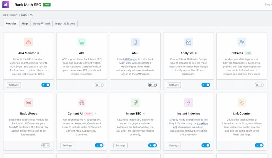Image resolution: width=272 pixels, height=158 pixels.
Task: Disable the Instant Indexing toggle
Action: 206,145
